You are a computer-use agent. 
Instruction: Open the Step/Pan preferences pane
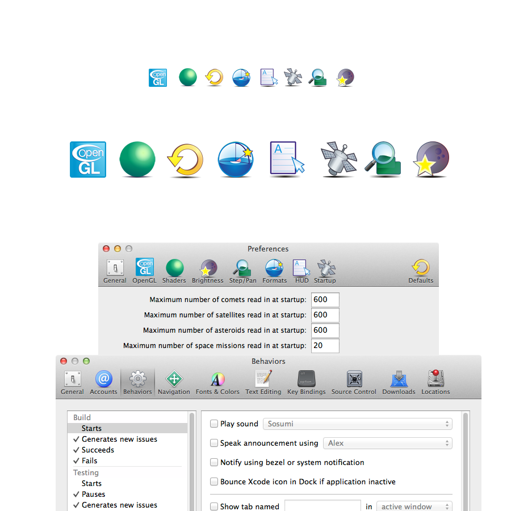pyautogui.click(x=242, y=271)
